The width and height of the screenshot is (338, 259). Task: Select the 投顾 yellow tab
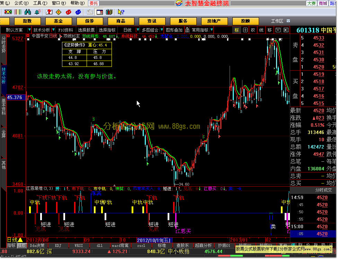pos(245,21)
